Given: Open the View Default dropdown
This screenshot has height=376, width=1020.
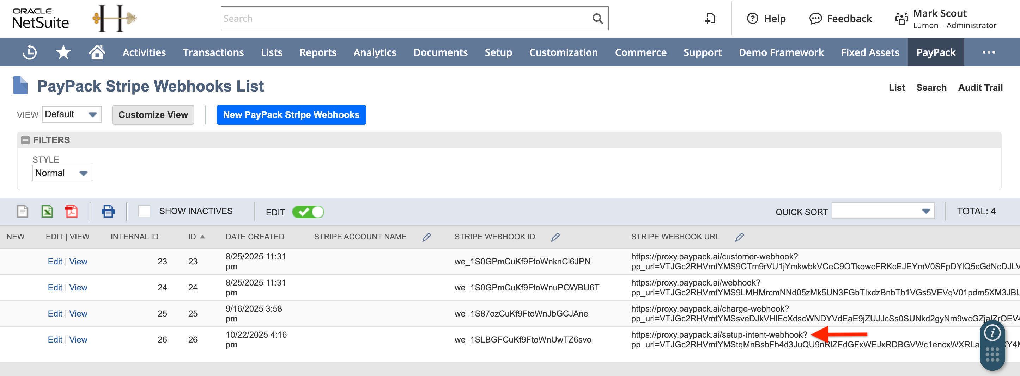Looking at the screenshot, I should 71,114.
